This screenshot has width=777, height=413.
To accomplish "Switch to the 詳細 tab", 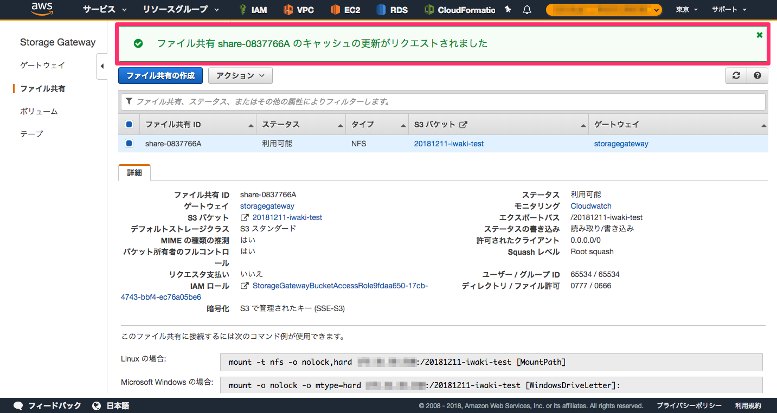I will [x=134, y=173].
